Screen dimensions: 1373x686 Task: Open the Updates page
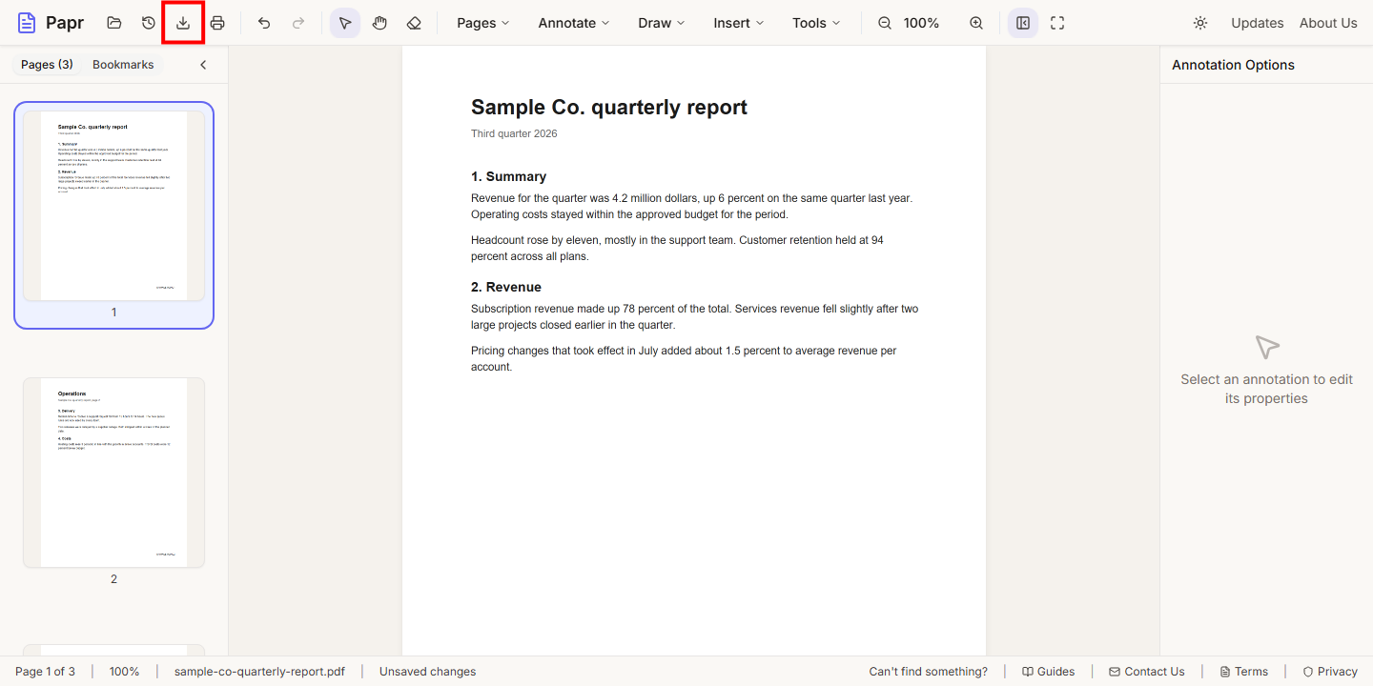click(1258, 23)
